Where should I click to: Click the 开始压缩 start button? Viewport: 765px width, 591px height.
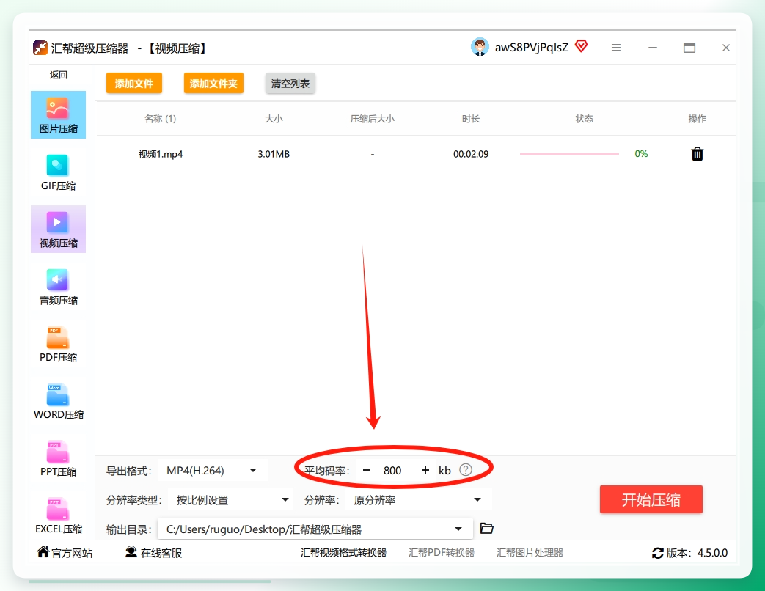point(651,499)
